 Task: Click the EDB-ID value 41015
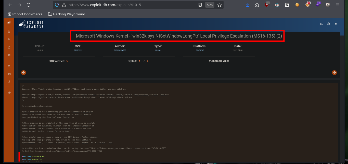[x=40, y=50]
